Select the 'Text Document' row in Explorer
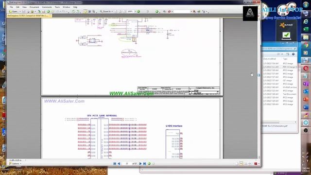Viewport: 311px width, 175px height. [280, 94]
